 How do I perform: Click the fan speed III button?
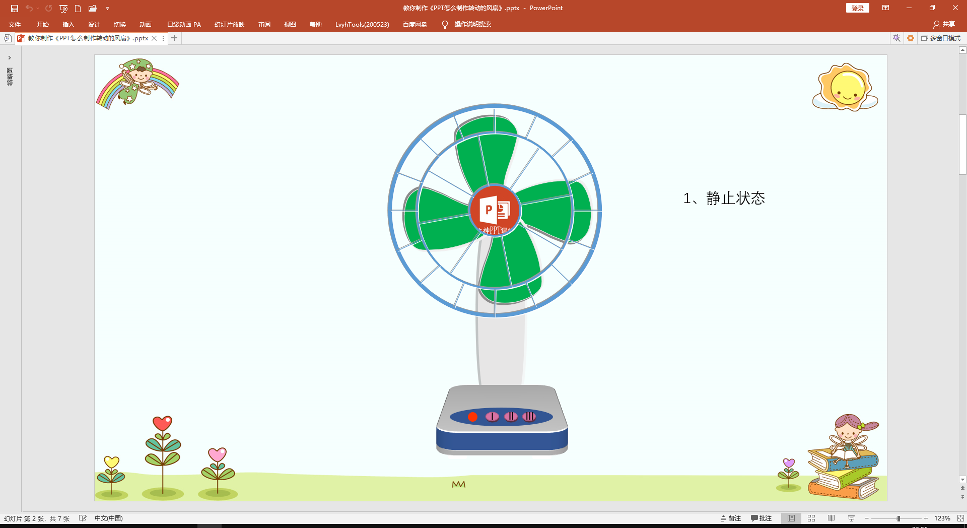529,417
